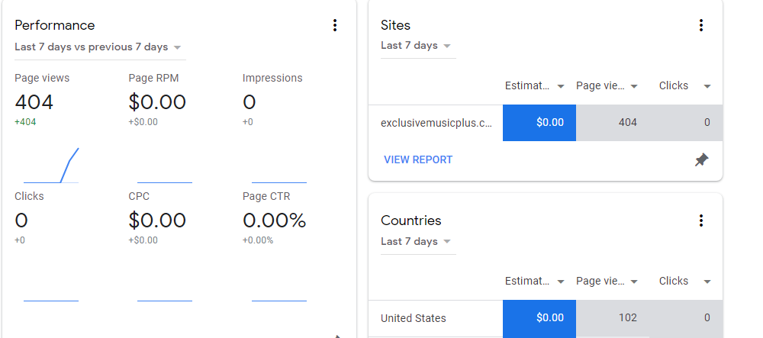Click the Page views 404 metric

(x=34, y=102)
